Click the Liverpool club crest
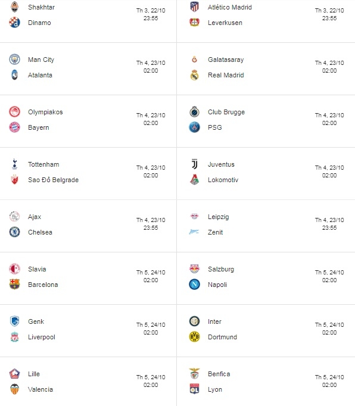This screenshot has width=355, height=406. (14, 337)
